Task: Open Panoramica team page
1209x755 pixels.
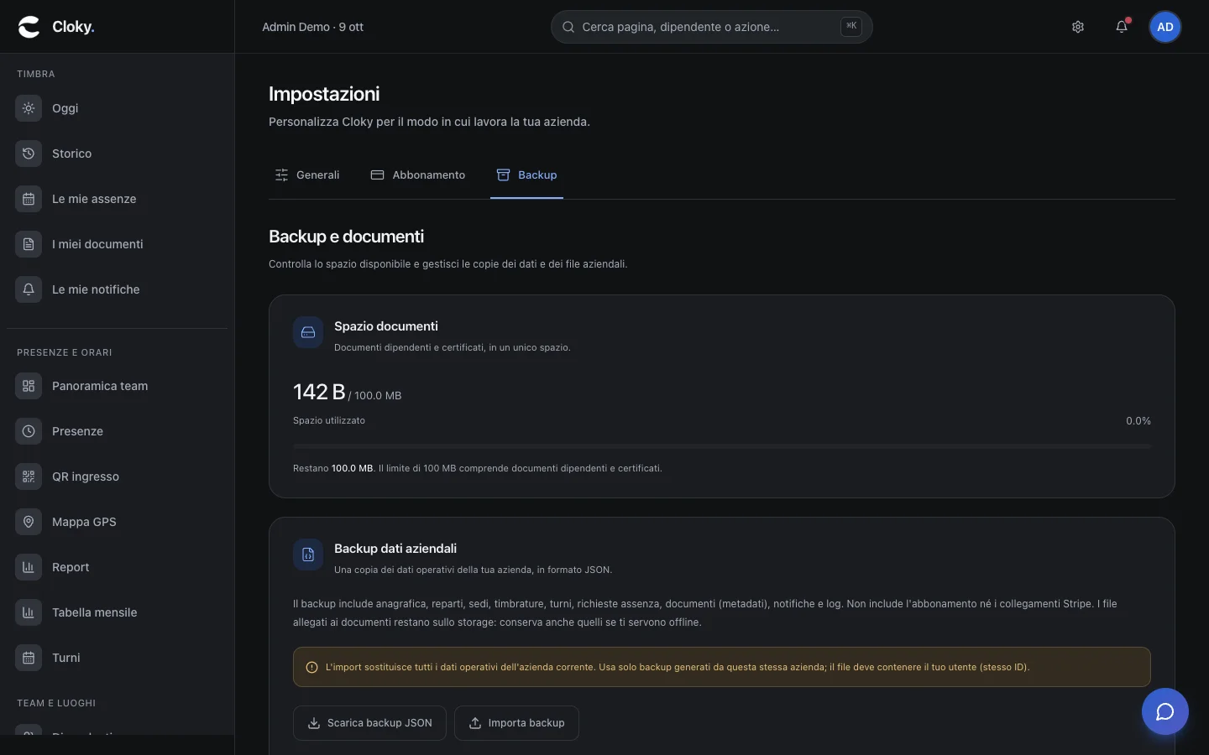Action: 117,386
